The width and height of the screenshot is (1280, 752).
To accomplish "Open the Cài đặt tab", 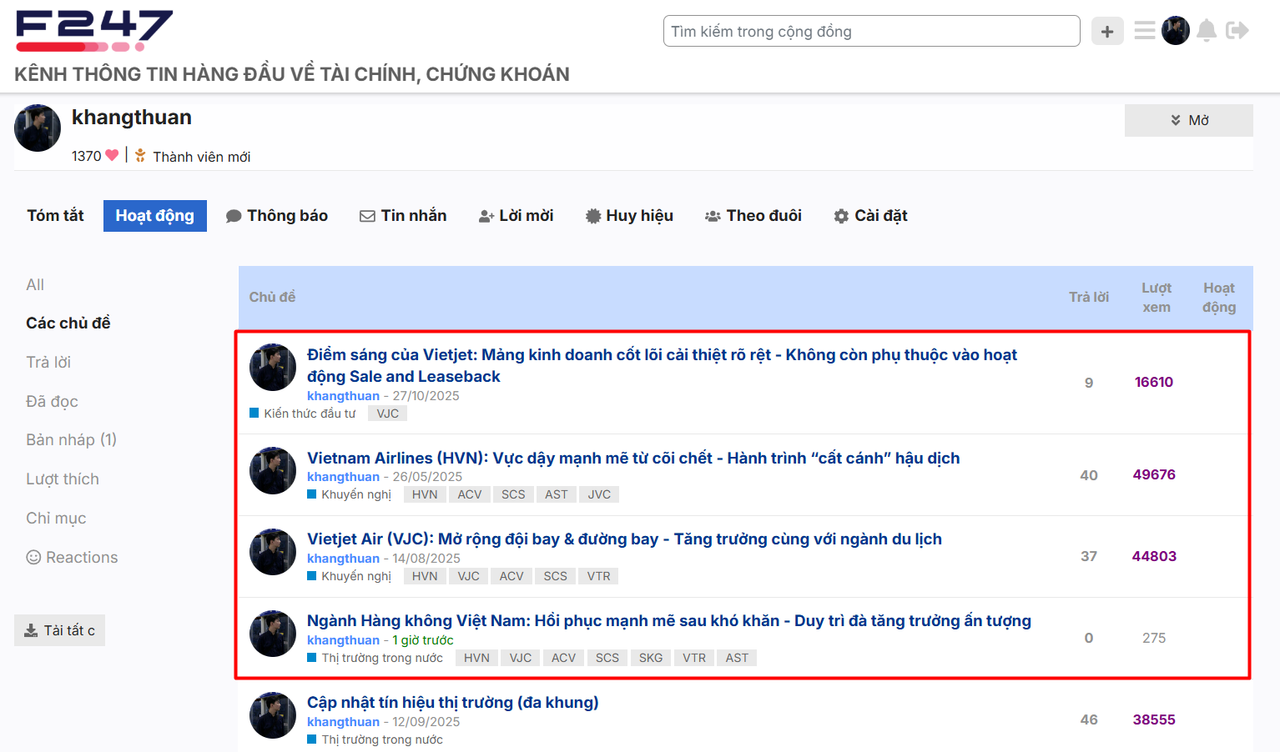I will point(870,216).
